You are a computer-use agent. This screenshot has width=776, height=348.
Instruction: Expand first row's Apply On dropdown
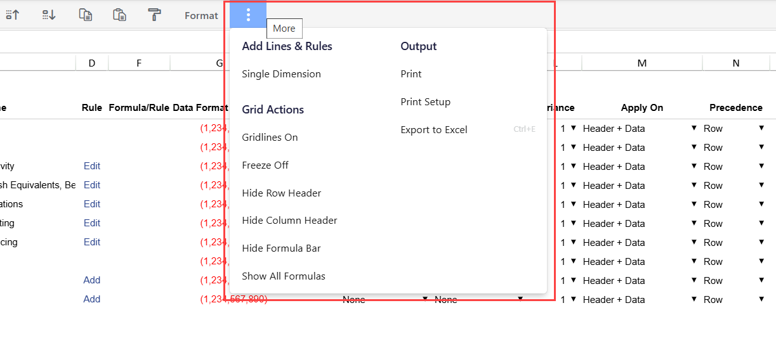coord(694,128)
